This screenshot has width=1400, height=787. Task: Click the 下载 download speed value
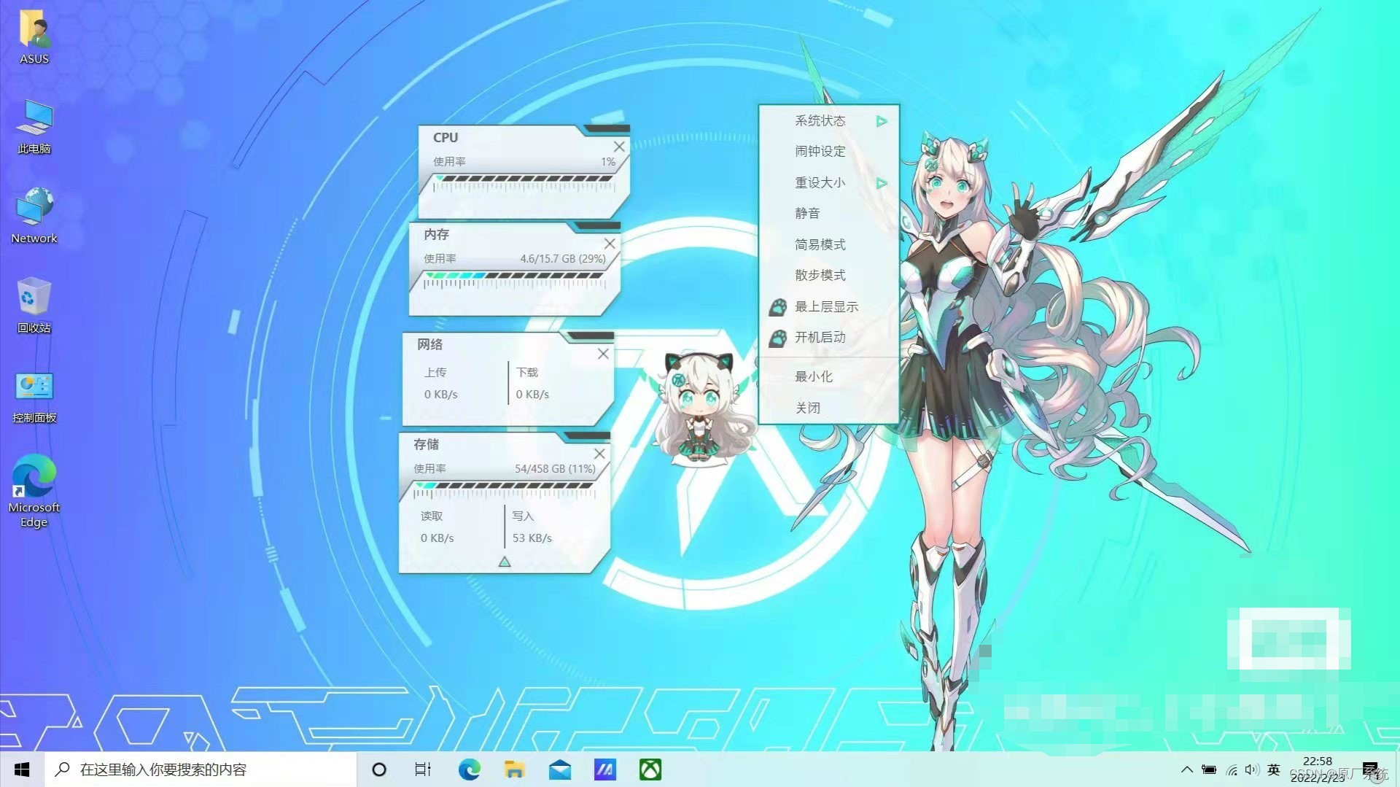tap(532, 395)
